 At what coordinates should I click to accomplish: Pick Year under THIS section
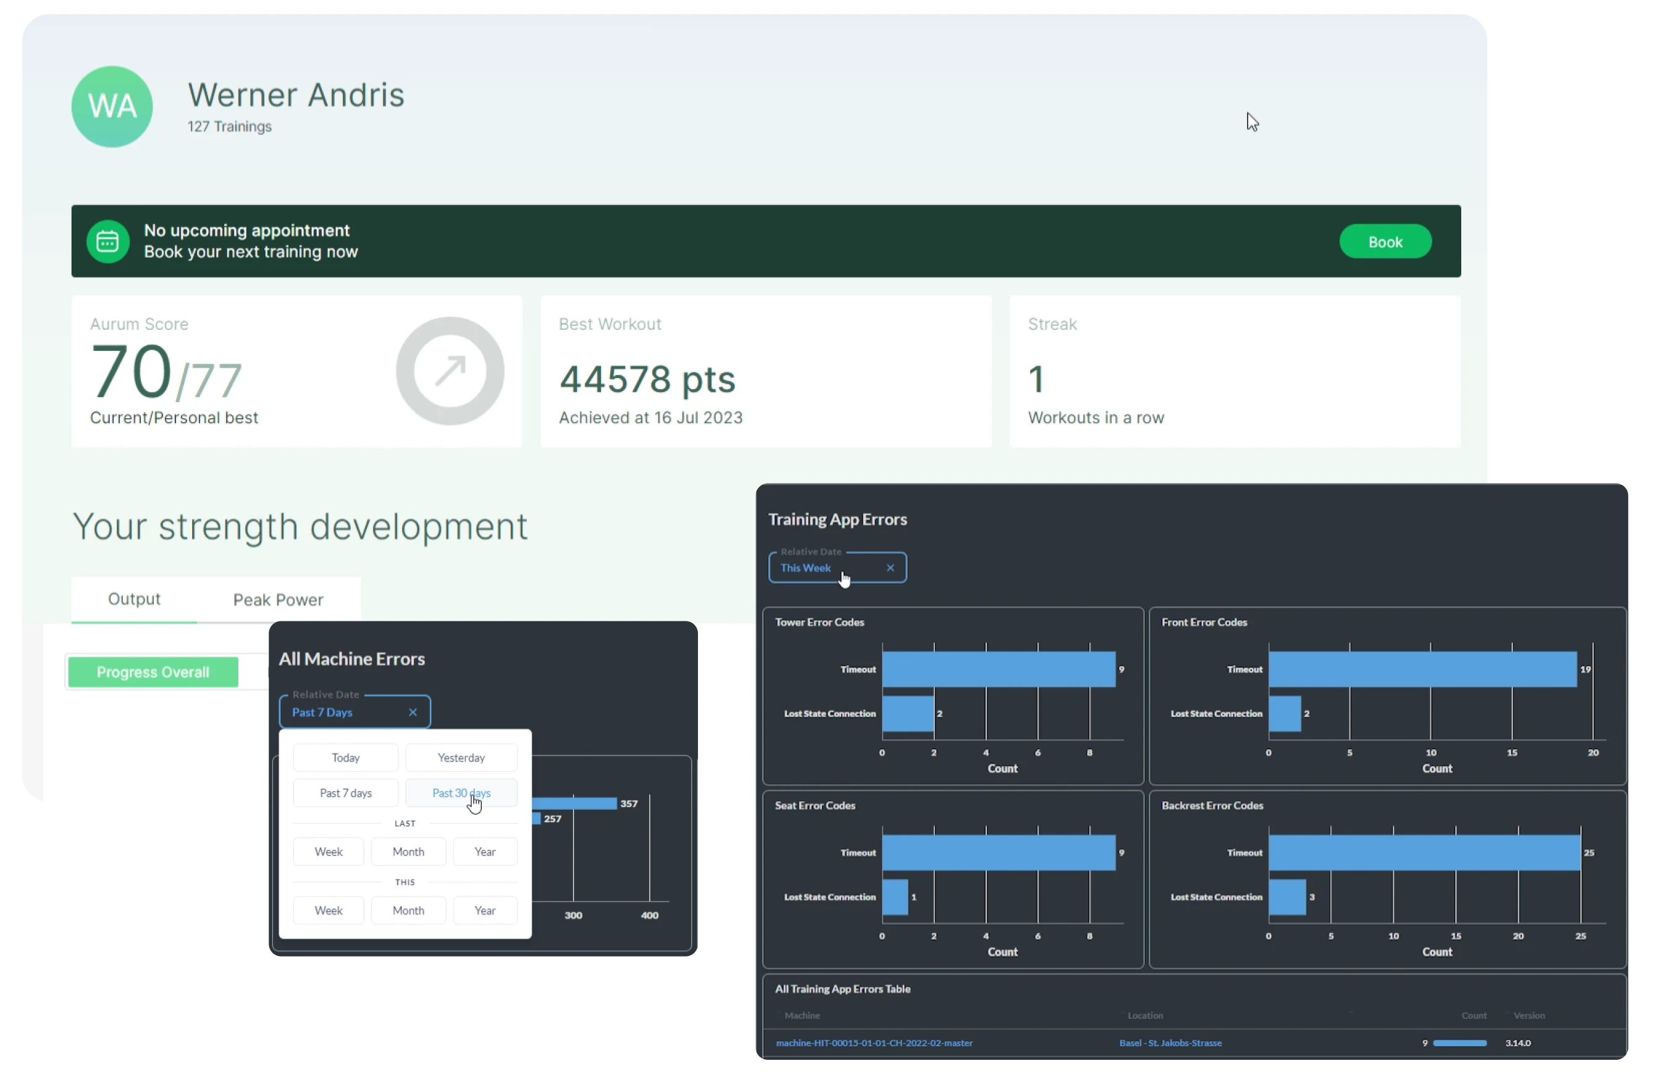coord(485,911)
